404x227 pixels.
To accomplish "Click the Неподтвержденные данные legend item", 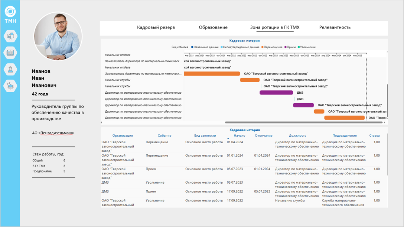I will point(240,47).
